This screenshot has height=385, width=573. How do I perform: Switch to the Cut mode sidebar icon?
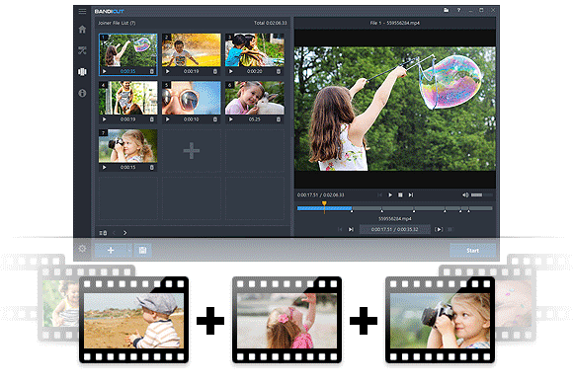pyautogui.click(x=82, y=50)
